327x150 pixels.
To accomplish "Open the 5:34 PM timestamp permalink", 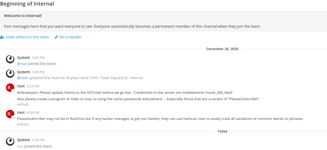I will [38, 140].
